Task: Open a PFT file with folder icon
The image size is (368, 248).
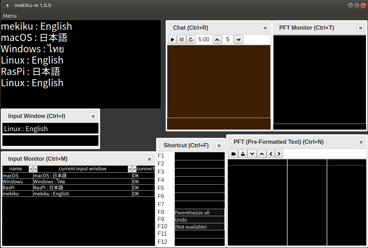Action: (233, 154)
